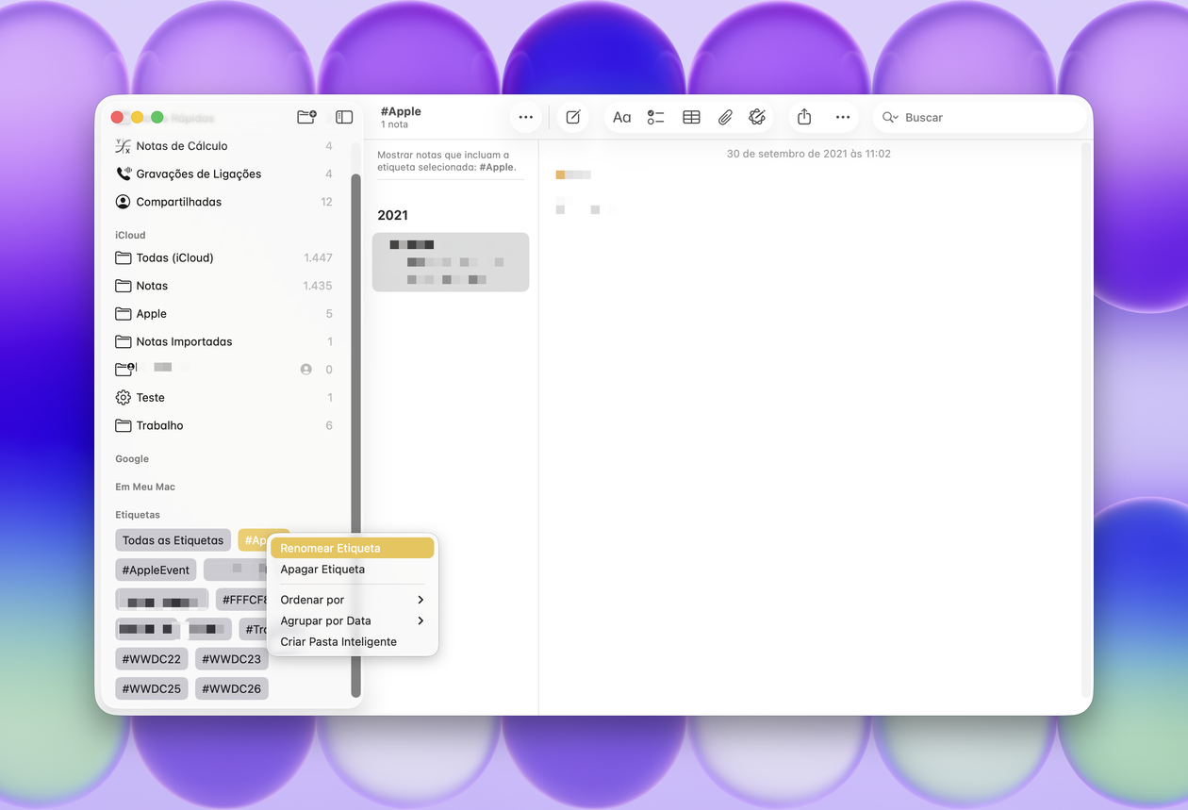Select Todas (iCloud) folder
Viewport: 1188px width, 810px height.
(x=223, y=257)
